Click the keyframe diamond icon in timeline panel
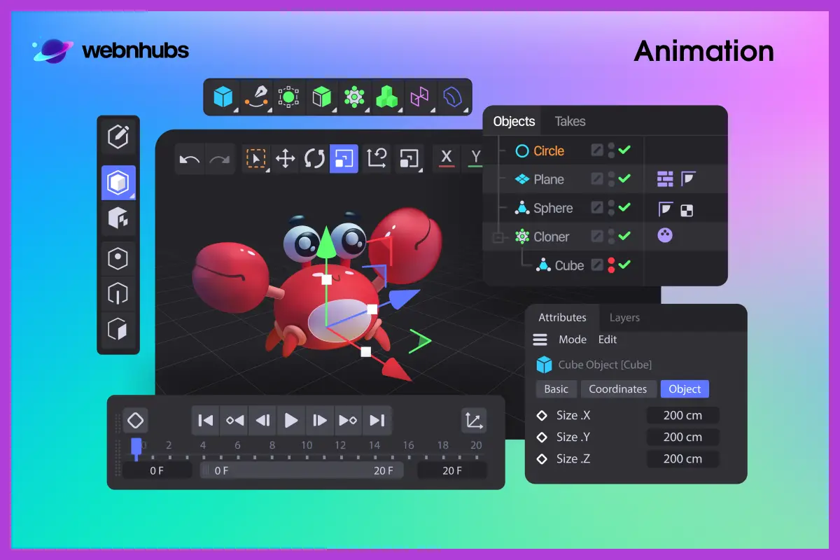The image size is (840, 560). (135, 420)
